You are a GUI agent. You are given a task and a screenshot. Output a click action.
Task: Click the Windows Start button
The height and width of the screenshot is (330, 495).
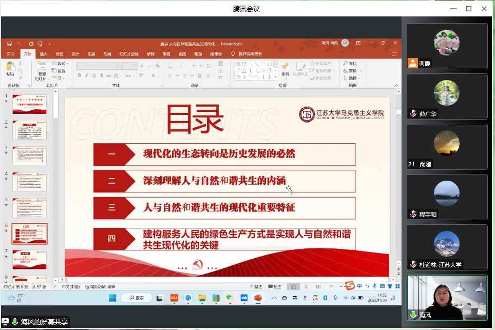[112, 298]
